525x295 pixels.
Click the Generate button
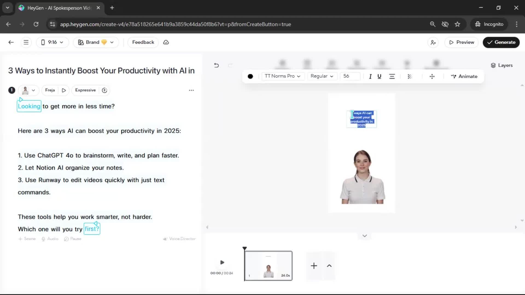[x=501, y=42]
